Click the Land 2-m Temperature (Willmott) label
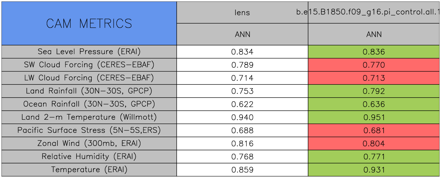The height and width of the screenshot is (178, 441). (x=89, y=117)
